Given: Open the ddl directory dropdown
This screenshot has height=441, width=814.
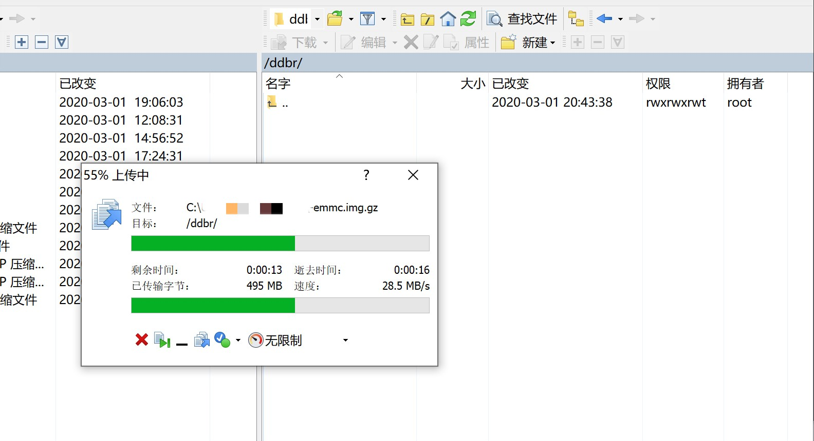Looking at the screenshot, I should pyautogui.click(x=317, y=19).
